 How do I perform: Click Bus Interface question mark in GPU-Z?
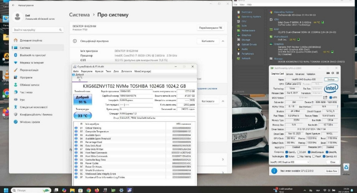pyautogui.click(x=337, y=106)
